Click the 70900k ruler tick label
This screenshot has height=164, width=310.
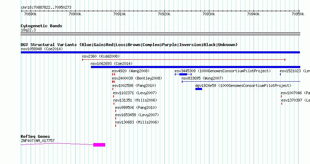tap(75, 14)
